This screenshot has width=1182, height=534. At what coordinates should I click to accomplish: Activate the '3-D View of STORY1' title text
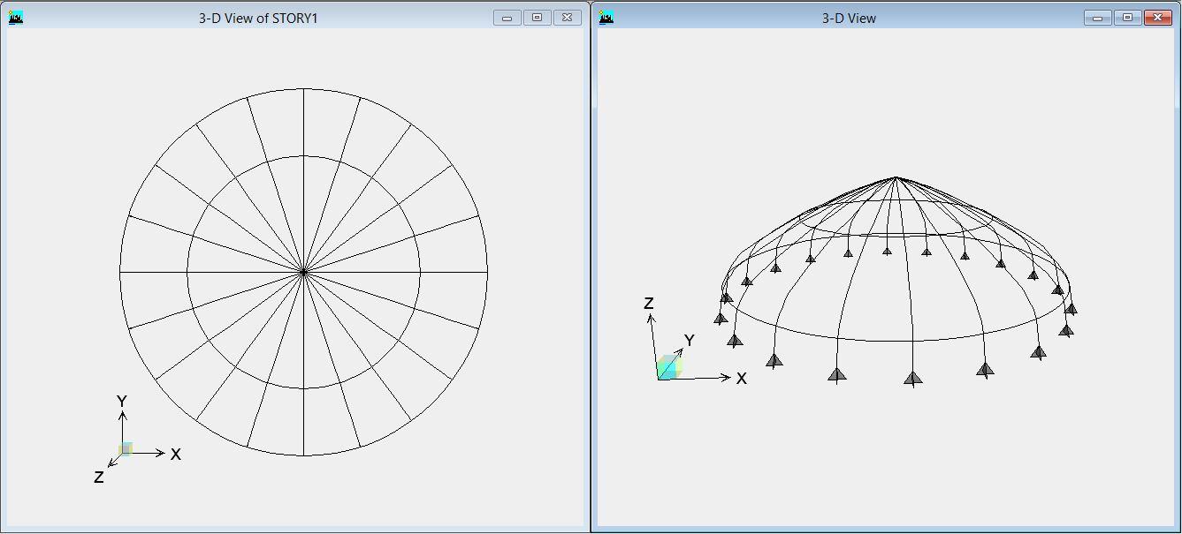(x=258, y=18)
